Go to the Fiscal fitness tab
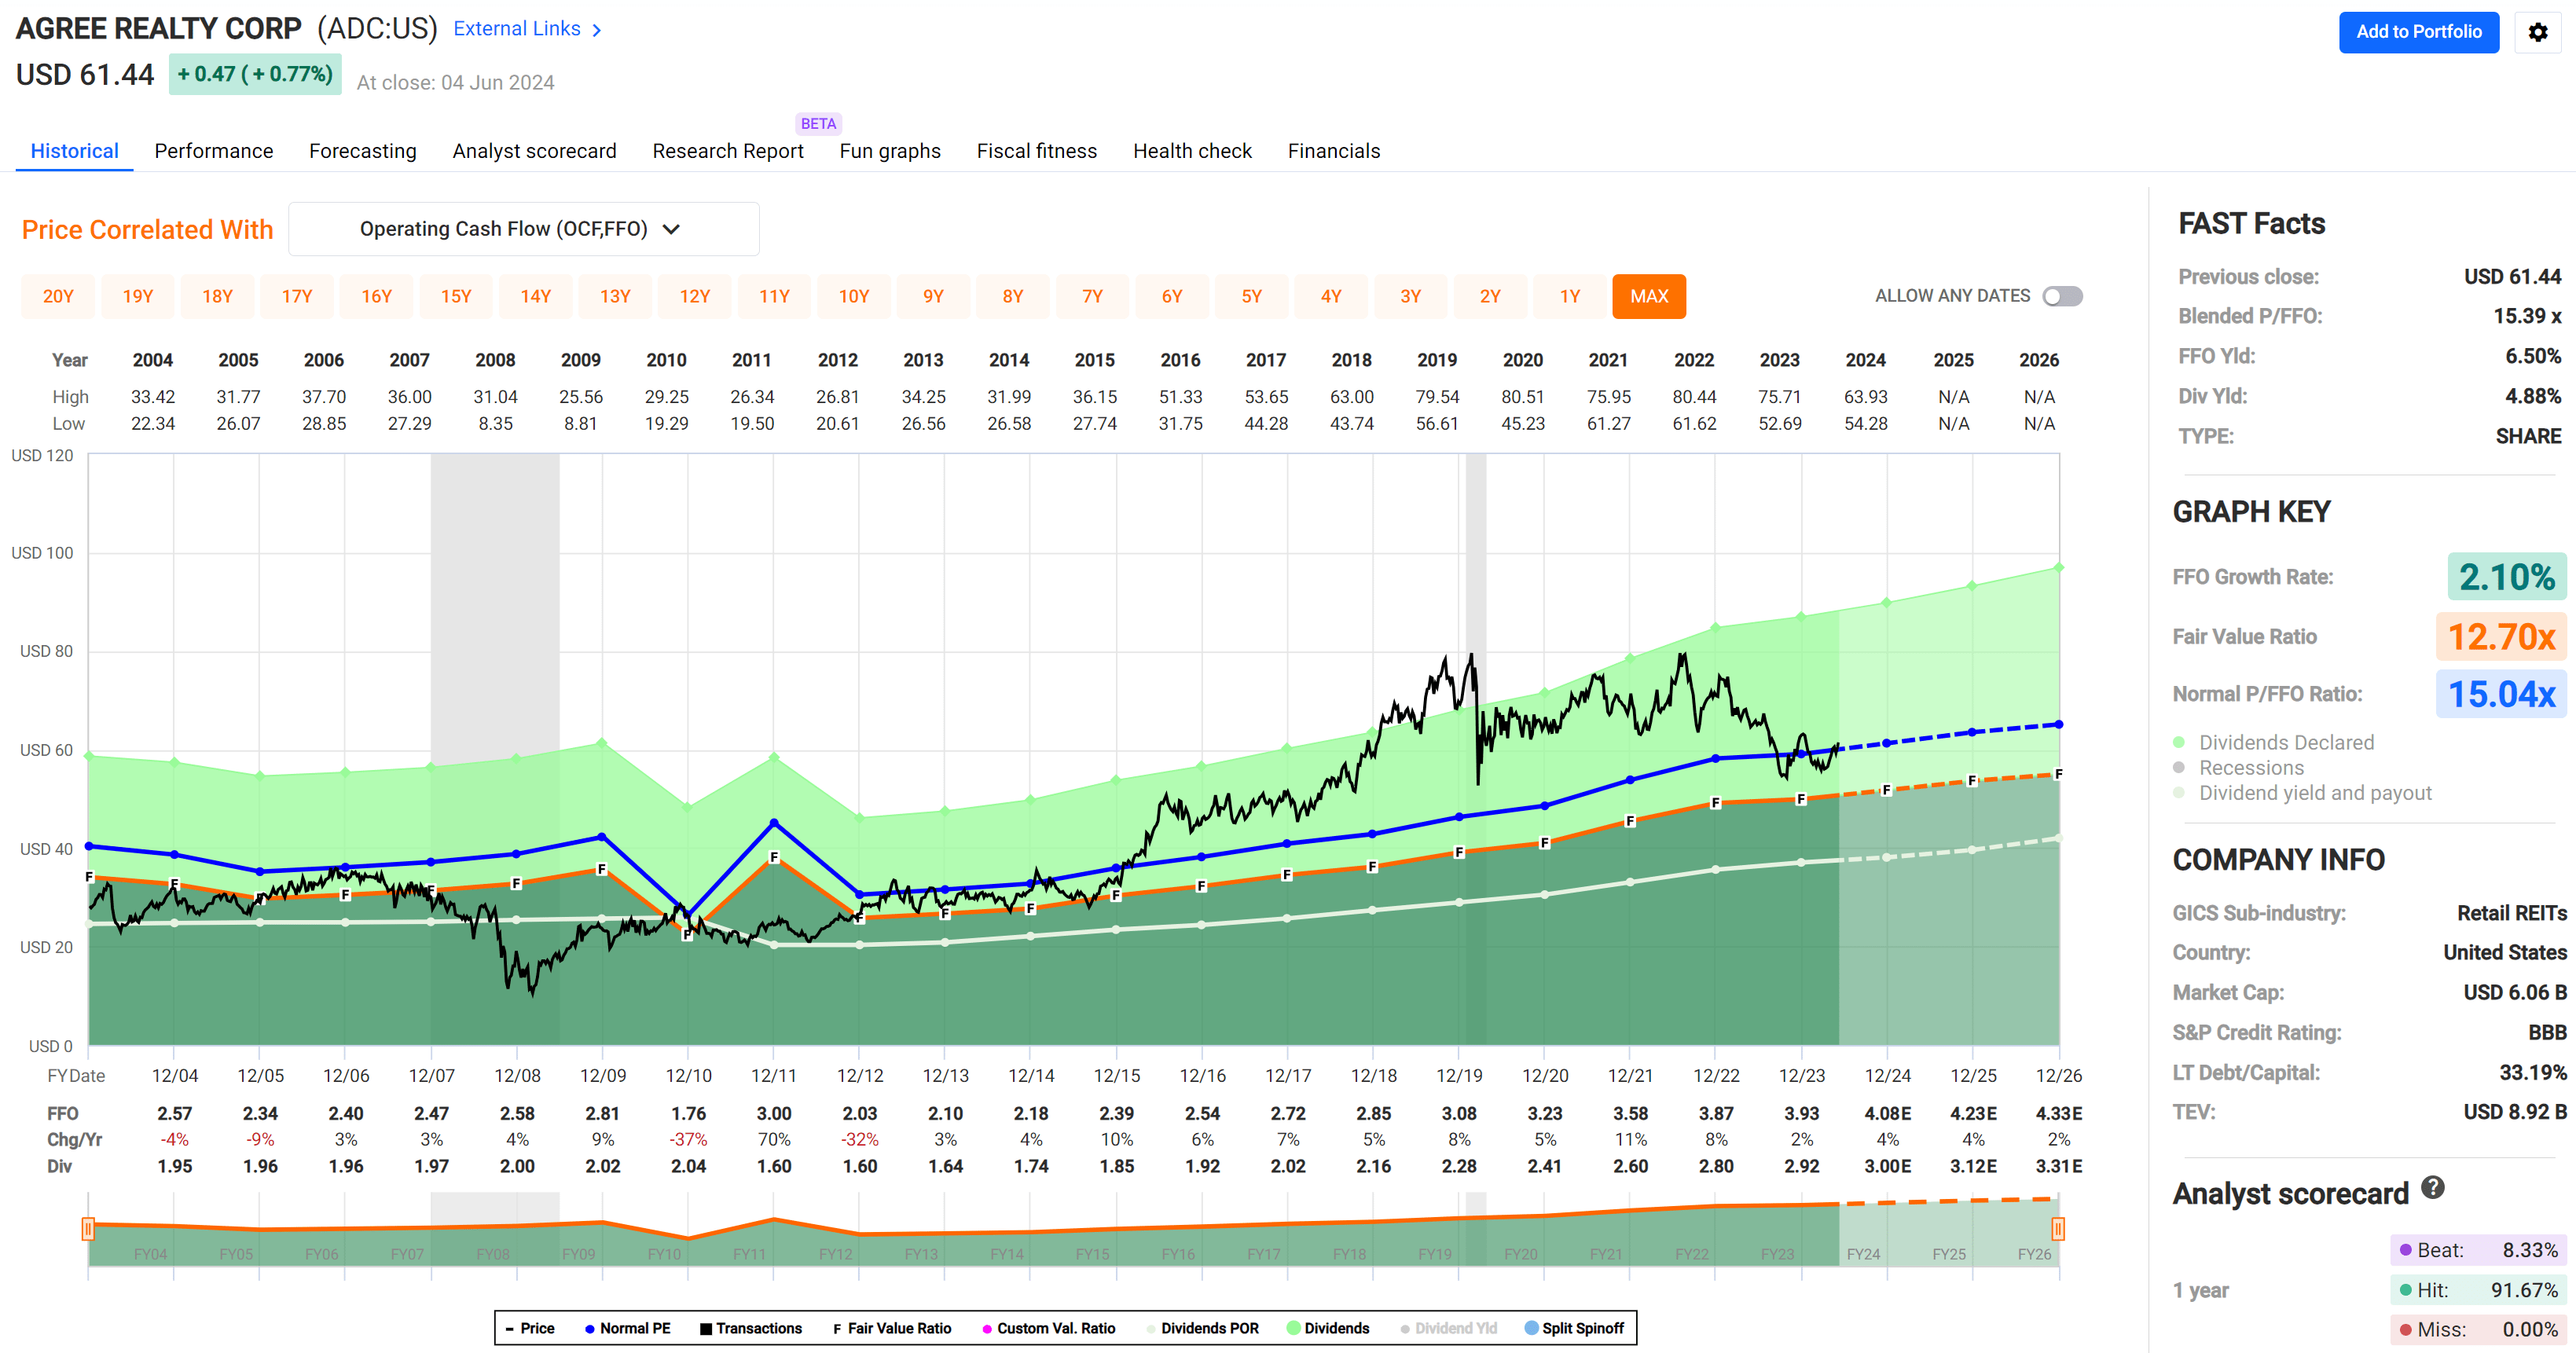The height and width of the screenshot is (1353, 2576). click(1036, 151)
